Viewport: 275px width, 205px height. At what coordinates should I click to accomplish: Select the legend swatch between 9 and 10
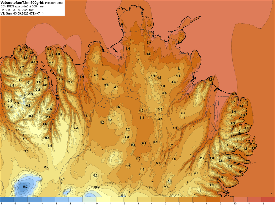(227, 200)
